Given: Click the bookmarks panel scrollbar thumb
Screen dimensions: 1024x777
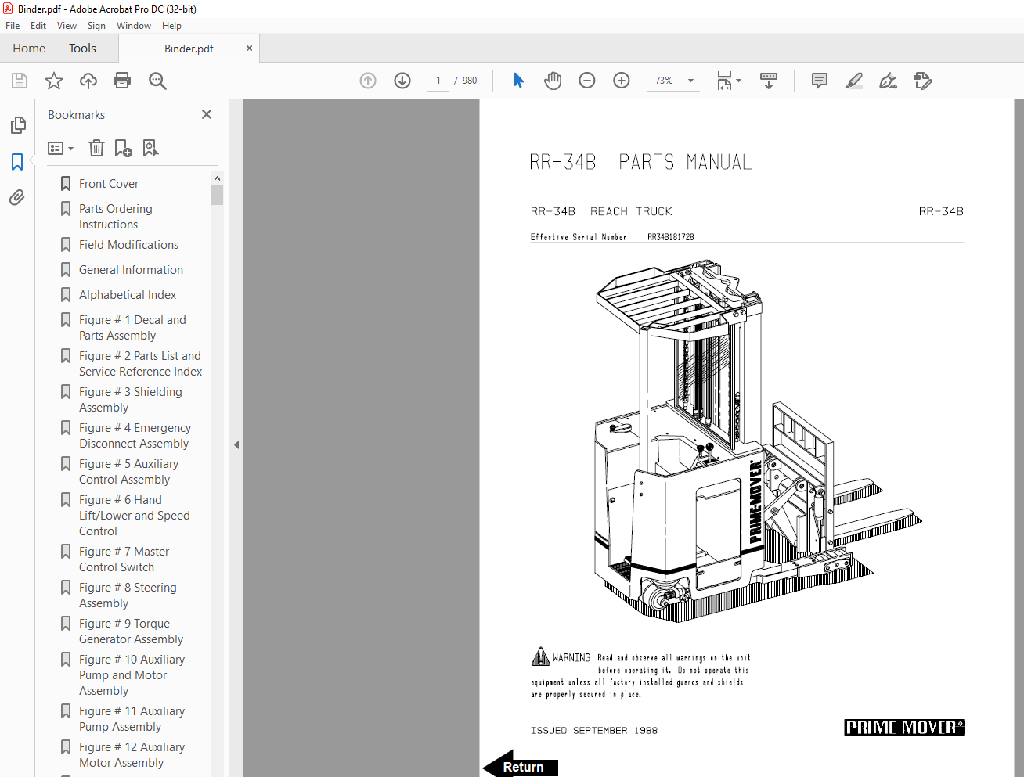Looking at the screenshot, I should (217, 195).
